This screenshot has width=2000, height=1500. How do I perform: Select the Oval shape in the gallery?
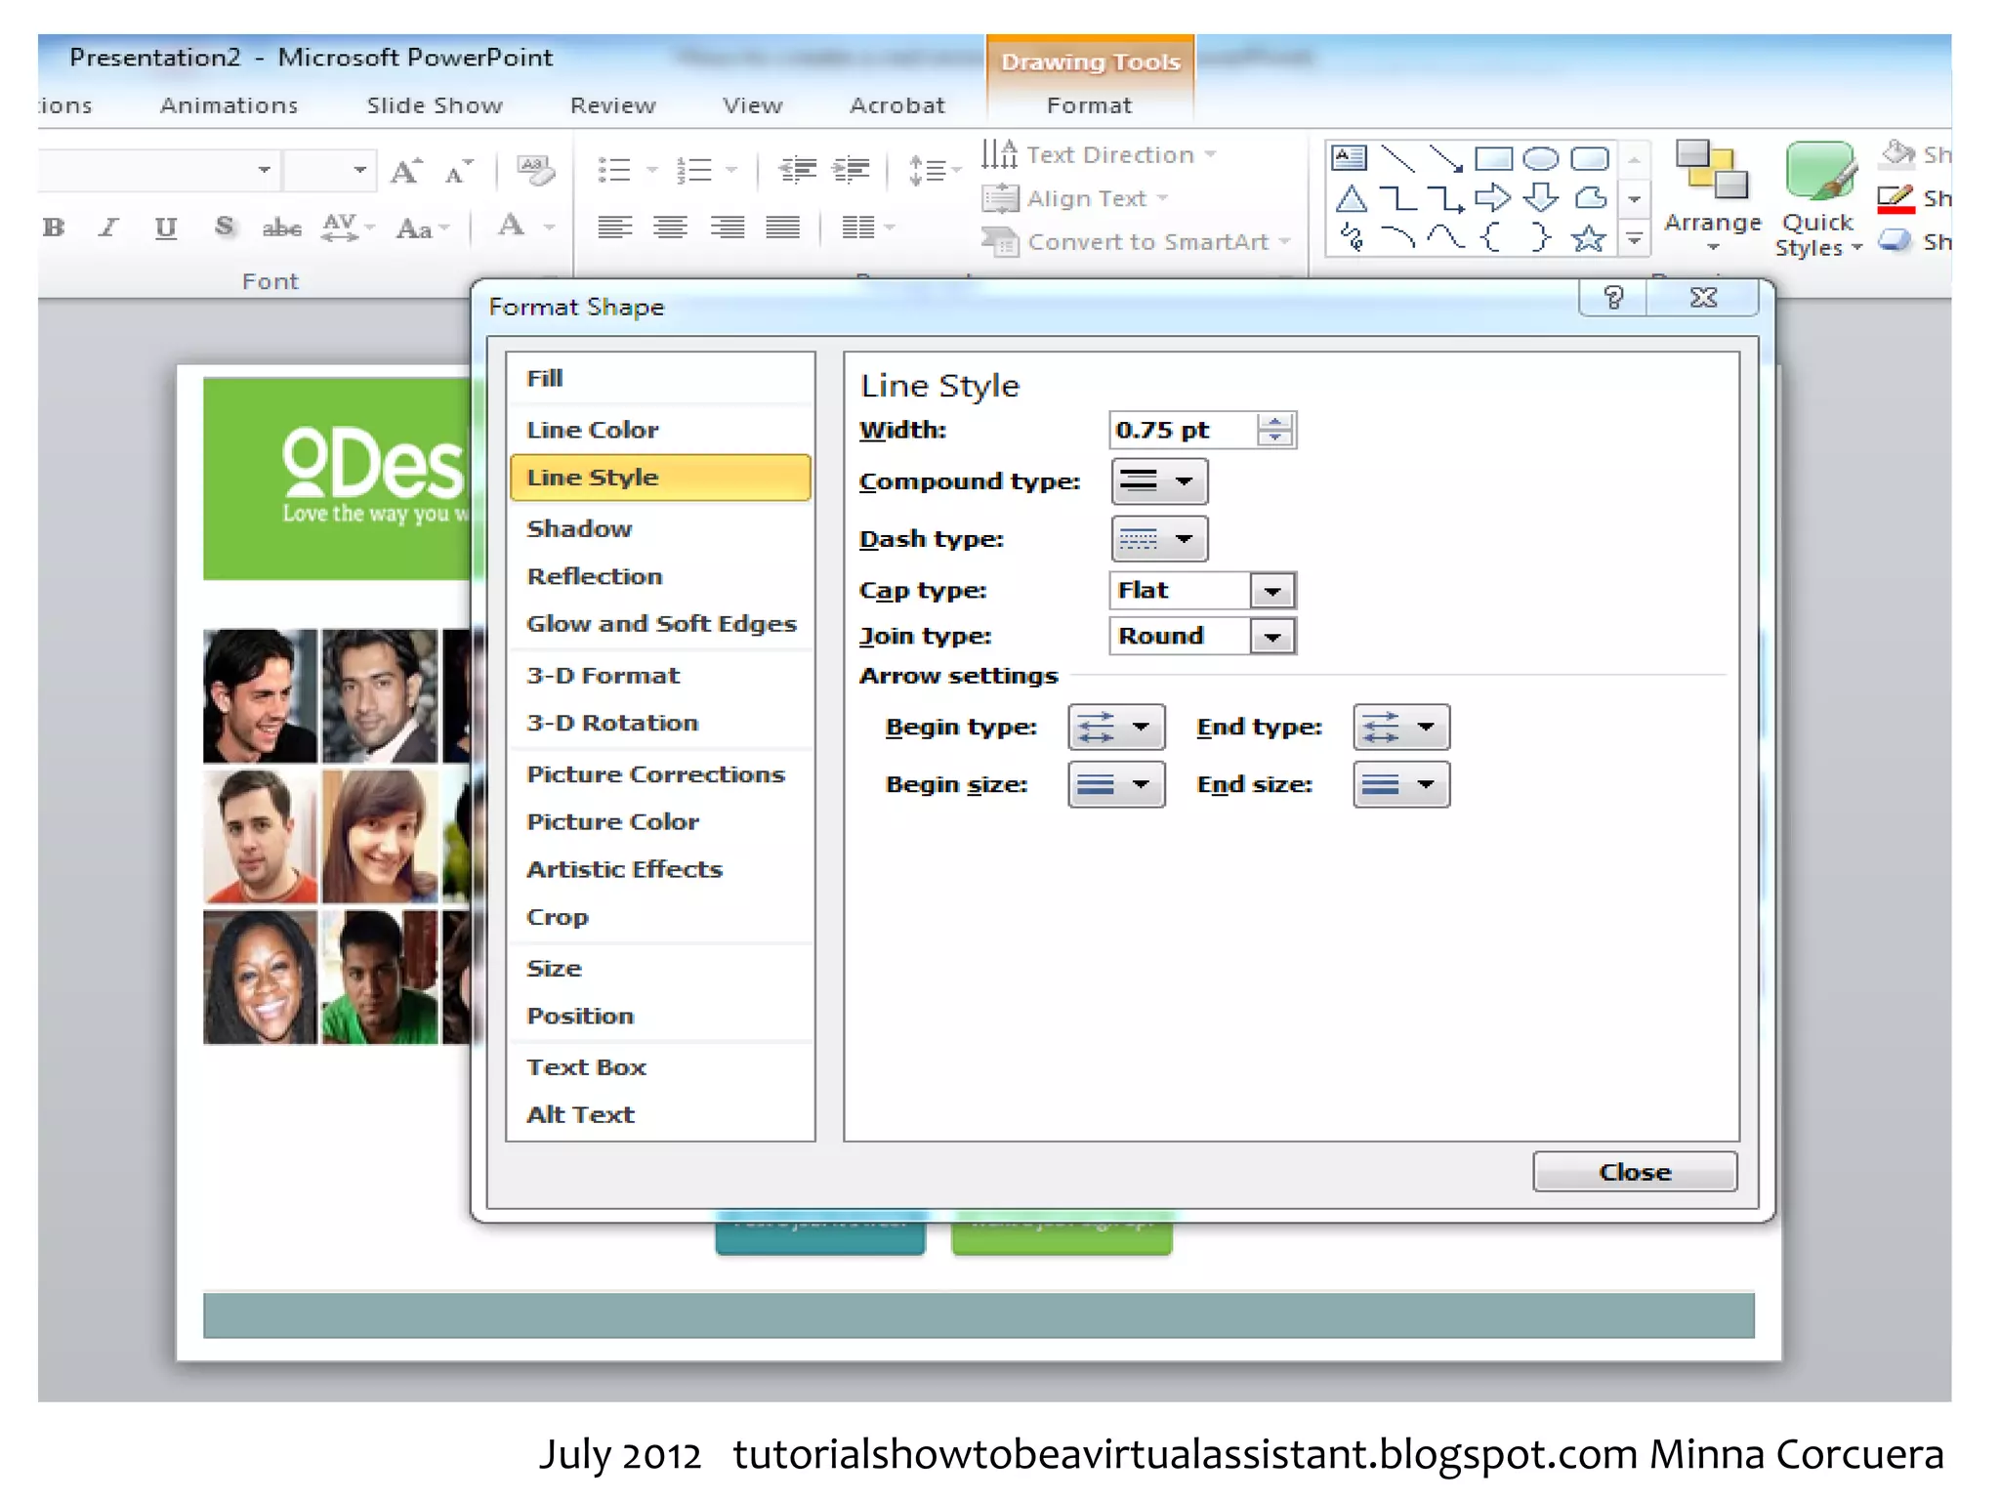1540,158
